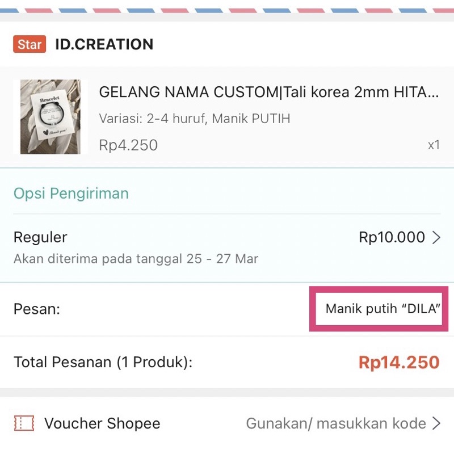Tap the Rp14.250 order total
Image resolution: width=454 pixels, height=454 pixels.
[x=399, y=362]
